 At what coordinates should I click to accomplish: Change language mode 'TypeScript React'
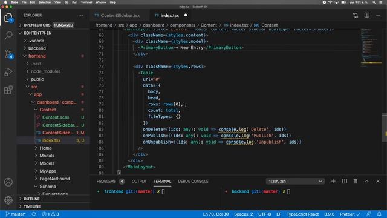[x=302, y=214]
